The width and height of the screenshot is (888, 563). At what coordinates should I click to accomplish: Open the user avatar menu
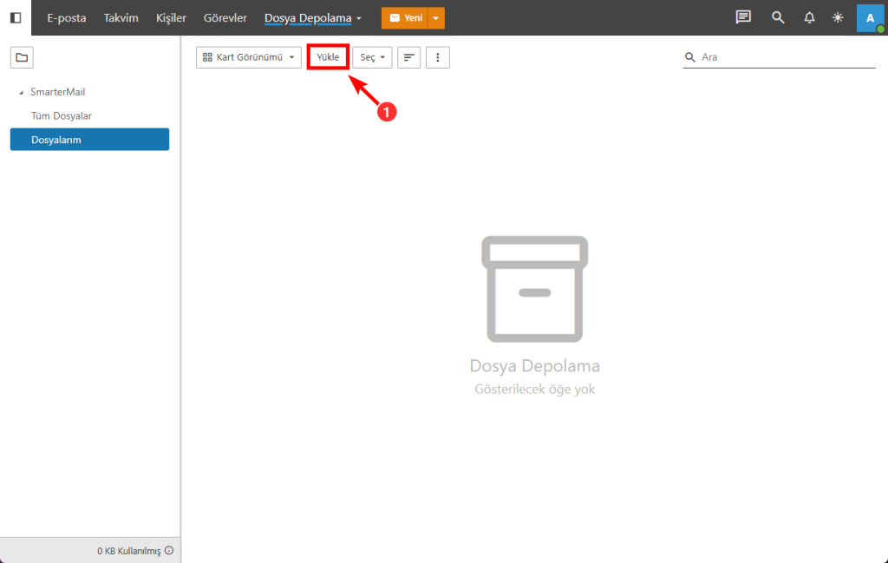(870, 17)
